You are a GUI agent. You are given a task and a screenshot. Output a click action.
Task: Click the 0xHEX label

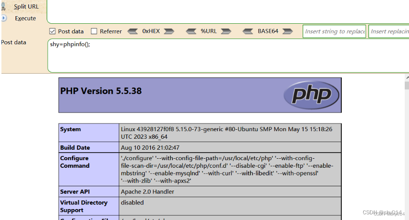click(151, 31)
